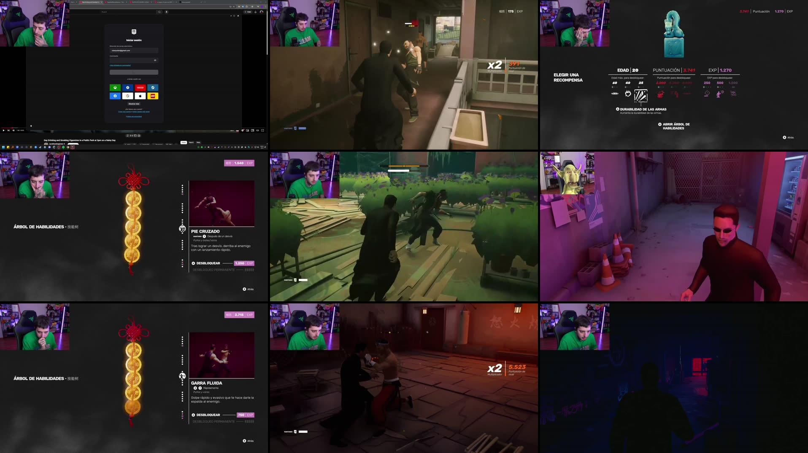Click Desbloquear for 1.250 EXP
This screenshot has height=453, width=808.
click(223, 263)
